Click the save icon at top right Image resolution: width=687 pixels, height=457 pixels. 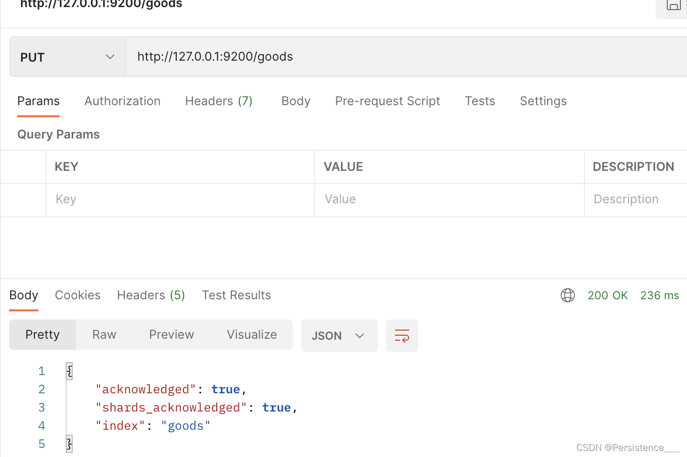(673, 5)
